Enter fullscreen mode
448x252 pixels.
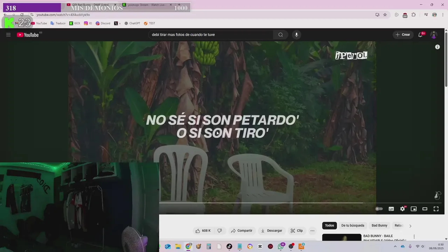click(436, 209)
